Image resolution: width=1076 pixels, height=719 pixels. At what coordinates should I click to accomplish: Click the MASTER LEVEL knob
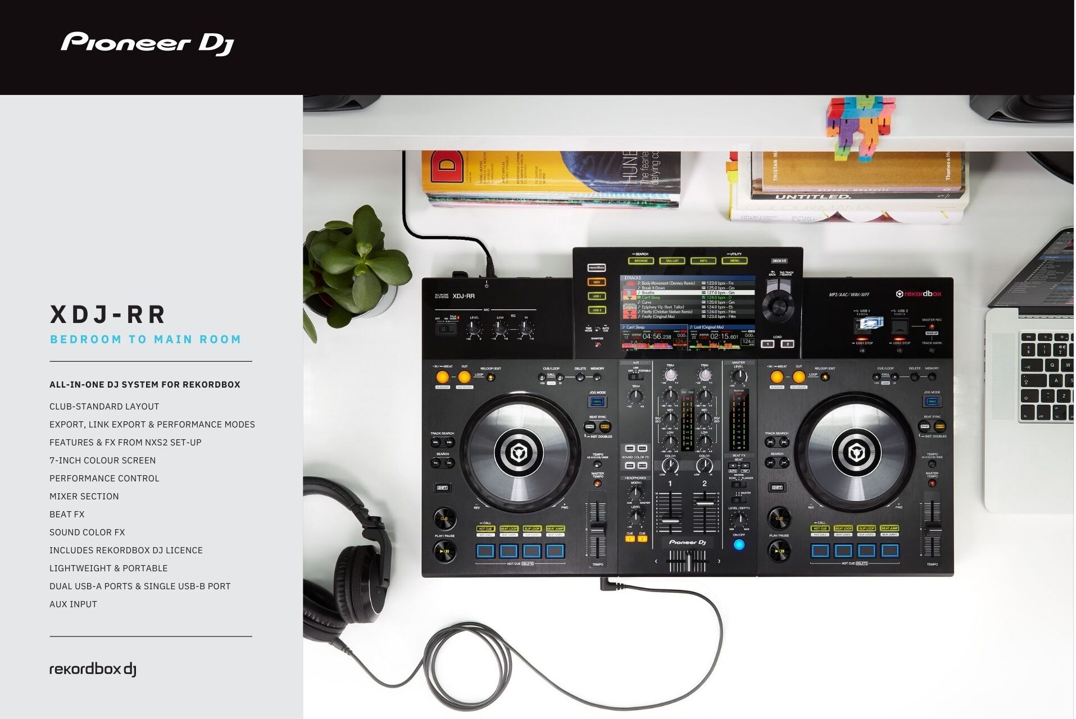pos(739,376)
